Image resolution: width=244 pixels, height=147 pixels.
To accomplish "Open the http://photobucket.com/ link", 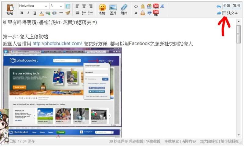I will [x=57, y=44].
